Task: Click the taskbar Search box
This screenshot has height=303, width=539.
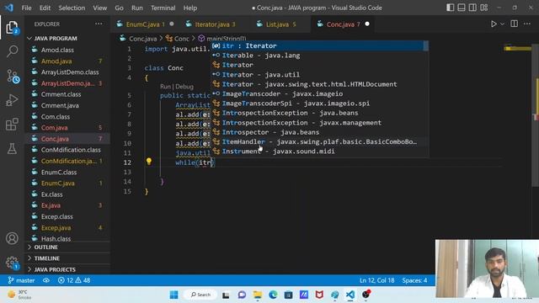Action: [x=200, y=295]
